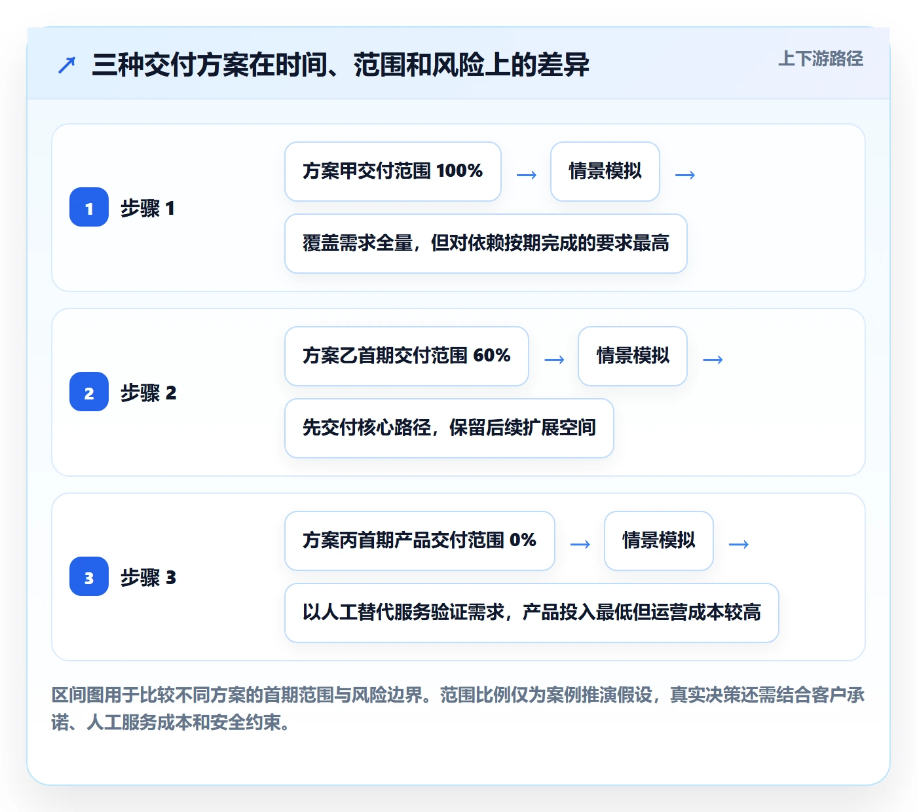
Task: Select the 覆盖需求全量，但对依赖按期完成的要求最高 chip
Action: (x=486, y=244)
